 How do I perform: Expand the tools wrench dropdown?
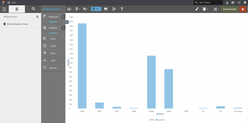[x=85, y=9]
